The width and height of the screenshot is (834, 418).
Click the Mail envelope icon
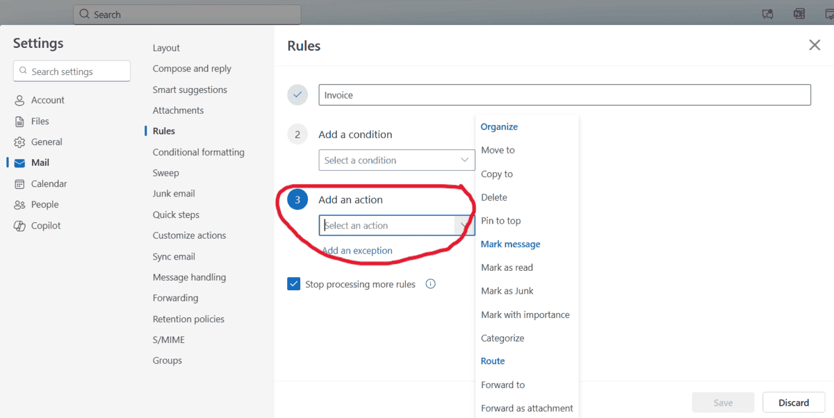pyautogui.click(x=19, y=163)
